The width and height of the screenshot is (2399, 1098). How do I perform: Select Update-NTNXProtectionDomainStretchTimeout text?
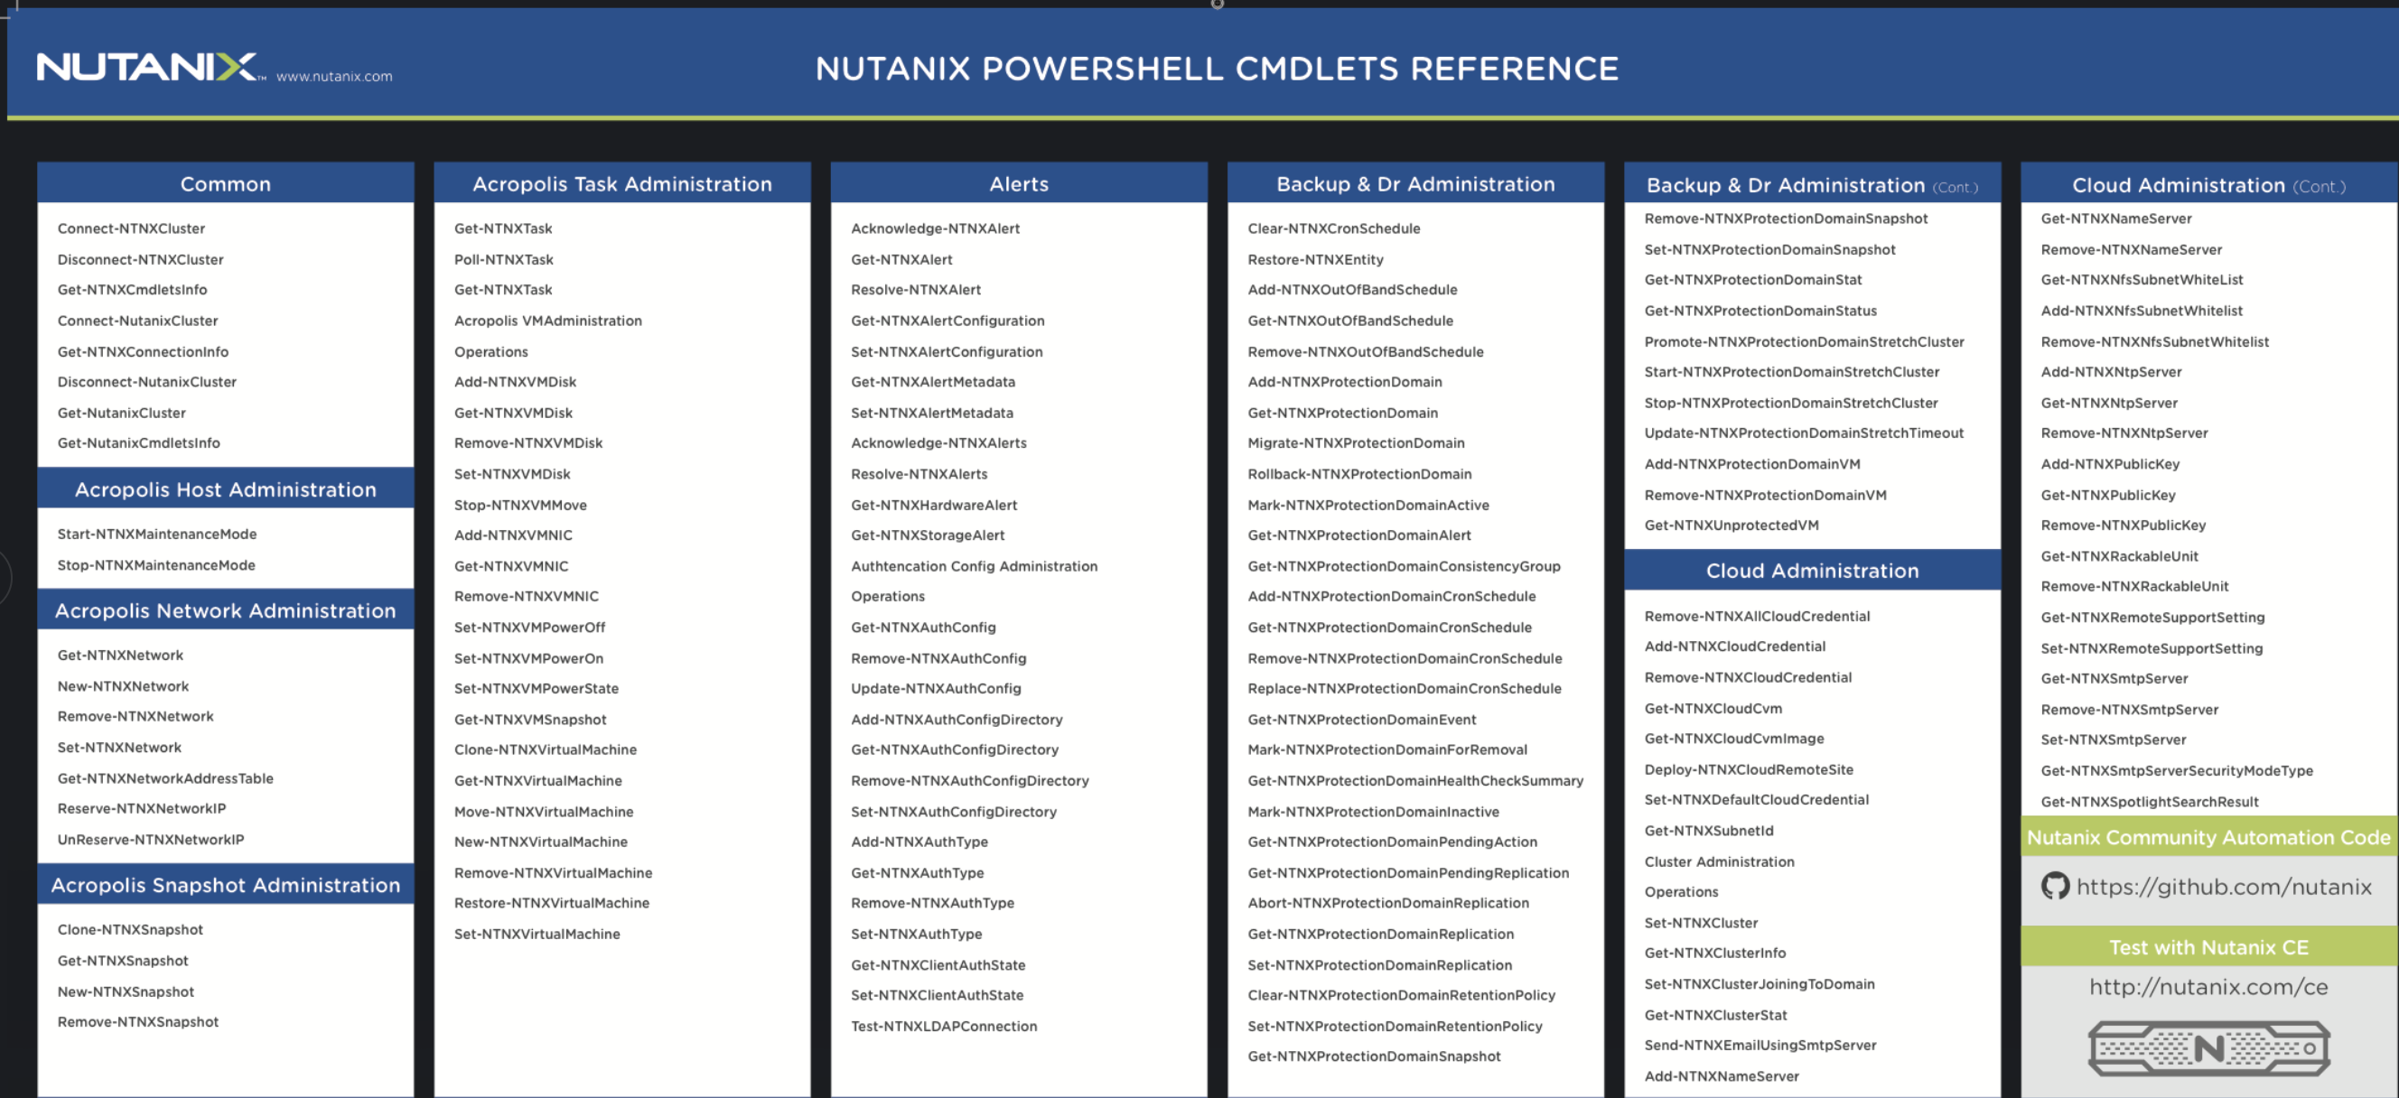click(1804, 433)
